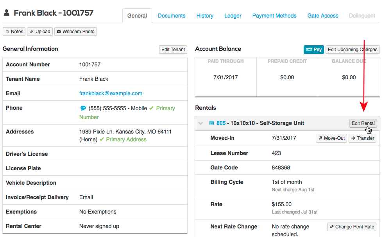The width and height of the screenshot is (383, 237).
Task: Click the Move-Out button
Action: pyautogui.click(x=331, y=138)
